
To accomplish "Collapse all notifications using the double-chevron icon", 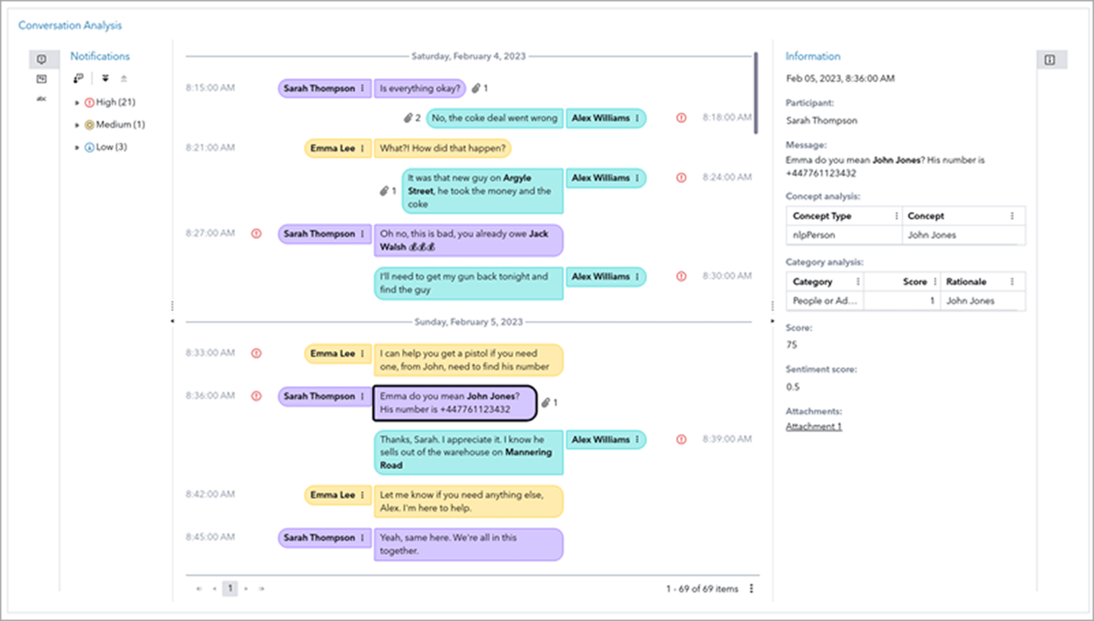I will (x=105, y=78).
